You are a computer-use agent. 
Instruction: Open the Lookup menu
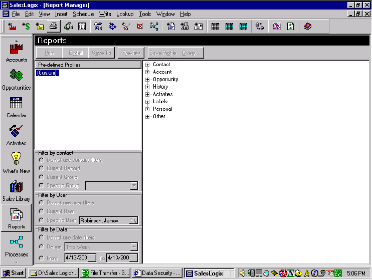[x=125, y=14]
